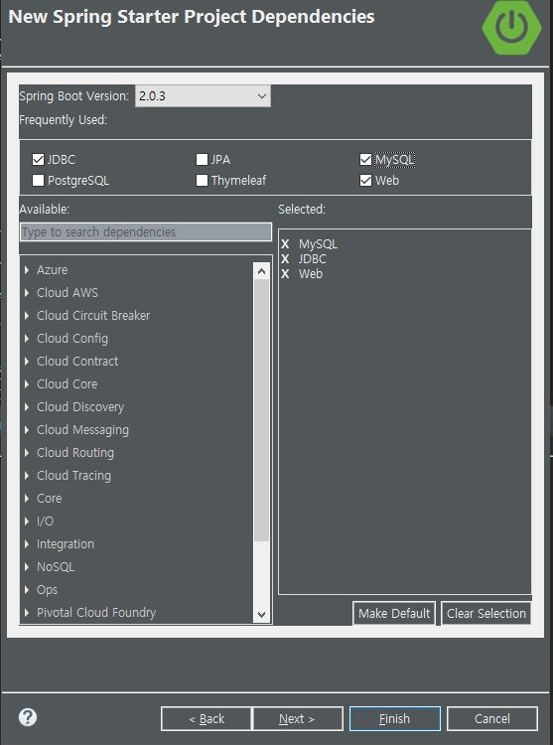This screenshot has height=745, width=553.
Task: Expand the Cloud Tracing category
Action: (27, 476)
